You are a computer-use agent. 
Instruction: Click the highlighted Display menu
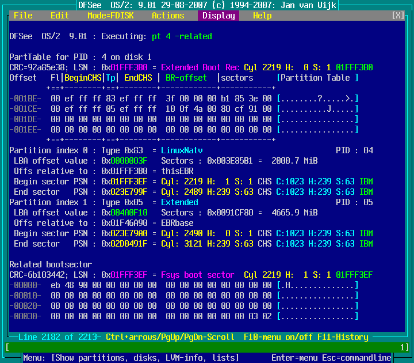coord(218,16)
